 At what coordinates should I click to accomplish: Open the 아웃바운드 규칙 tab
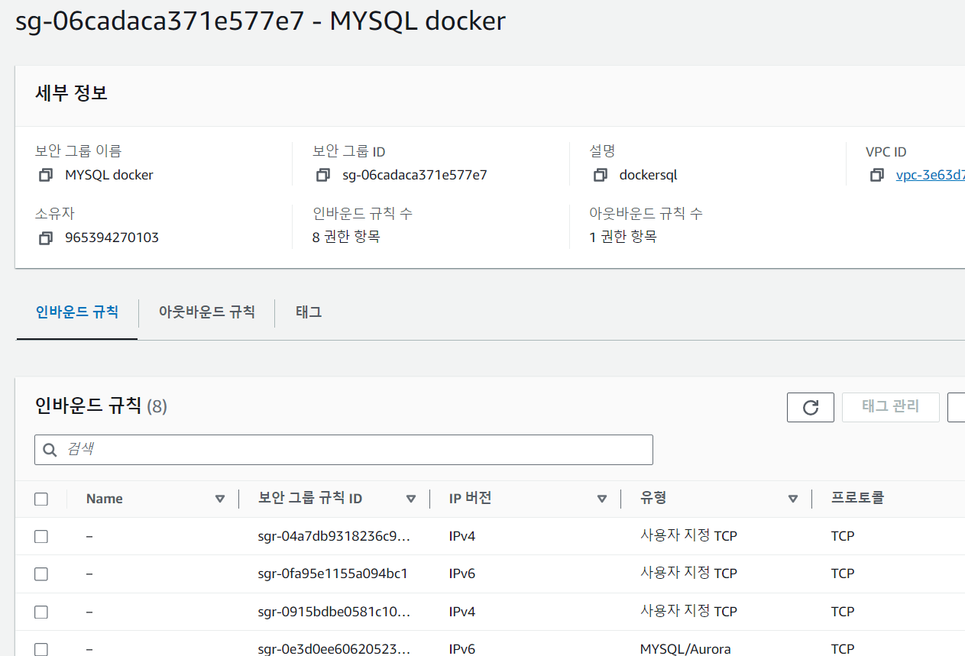[207, 312]
